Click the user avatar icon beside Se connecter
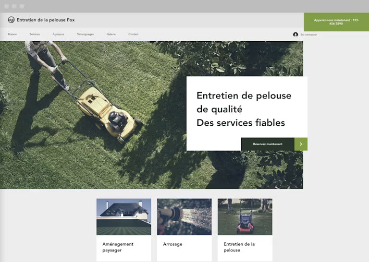Viewport: 369px width, 262px height. 295,35
